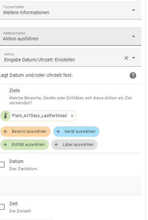148x220 pixels.
Task: Click the plus icon on Gerät auswählen
Action: point(58,131)
